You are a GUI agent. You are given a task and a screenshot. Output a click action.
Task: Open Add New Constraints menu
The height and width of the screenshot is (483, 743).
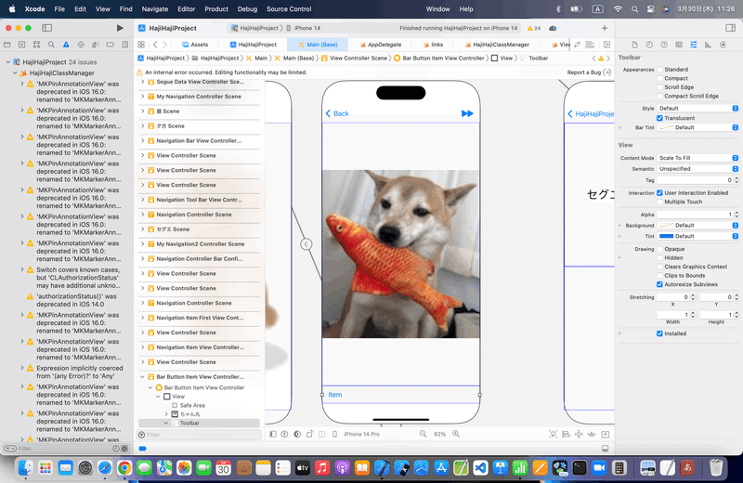pos(579,434)
